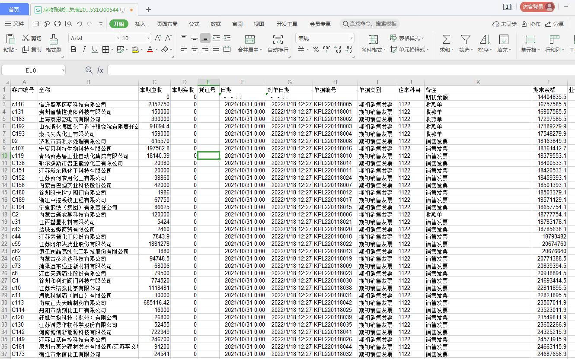Open the font name dropdown showing Arial
Screen dimensions: 575x359
click(118, 38)
